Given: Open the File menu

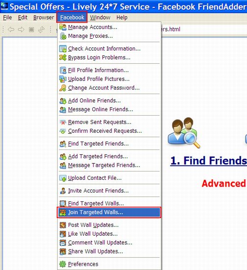Looking at the screenshot, I should [7, 17].
